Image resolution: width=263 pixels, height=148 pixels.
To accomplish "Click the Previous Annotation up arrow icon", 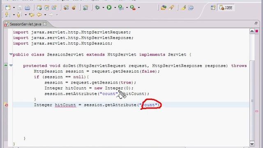I will [x=18, y=15].
